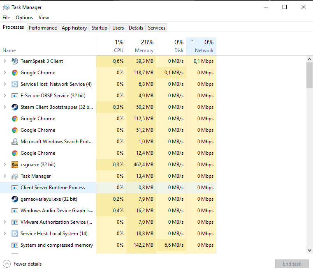Click the Fewer details link
The image size is (313, 273).
tap(28, 264)
